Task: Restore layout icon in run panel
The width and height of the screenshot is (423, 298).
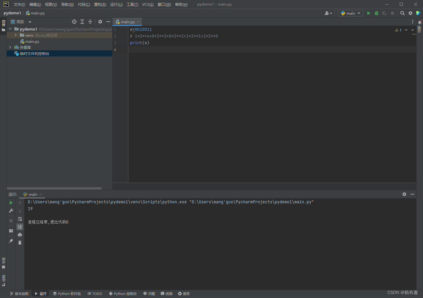Action: [11, 231]
